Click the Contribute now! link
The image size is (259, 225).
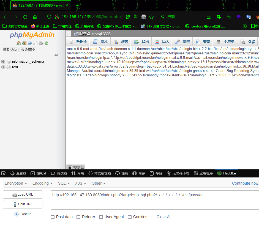click(x=245, y=183)
